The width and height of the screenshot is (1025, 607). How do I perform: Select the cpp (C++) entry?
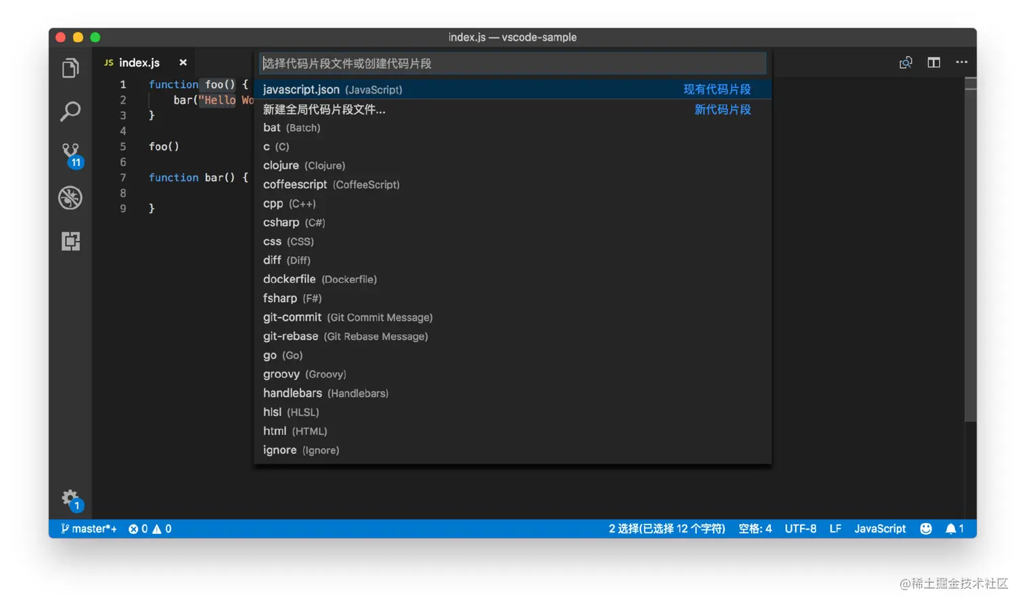click(512, 203)
